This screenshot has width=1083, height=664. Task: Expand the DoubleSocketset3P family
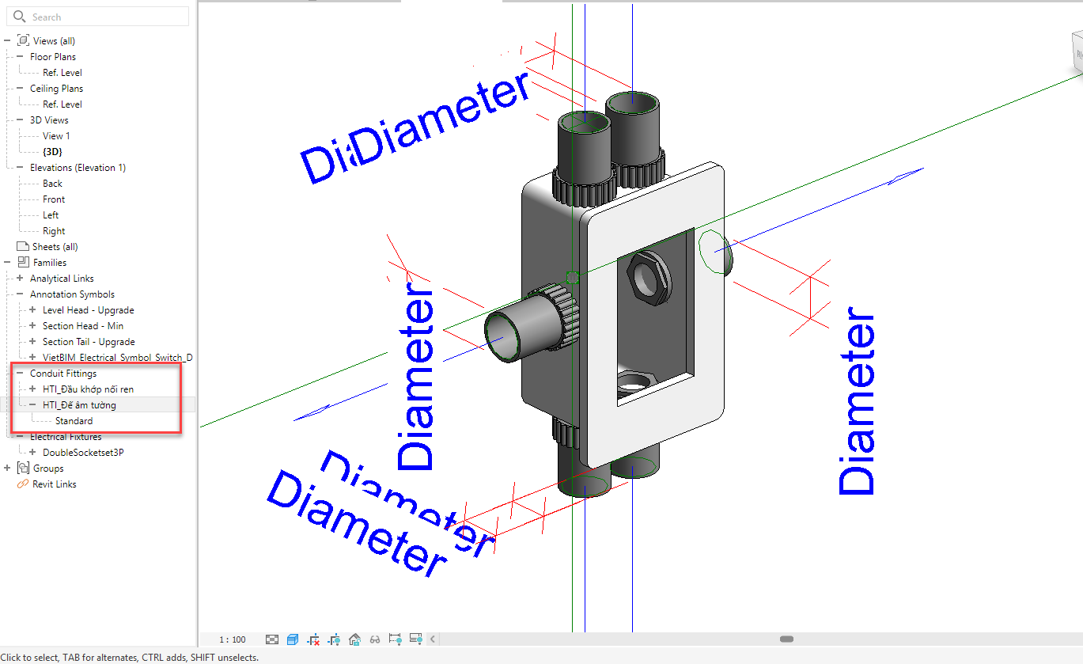(x=32, y=452)
